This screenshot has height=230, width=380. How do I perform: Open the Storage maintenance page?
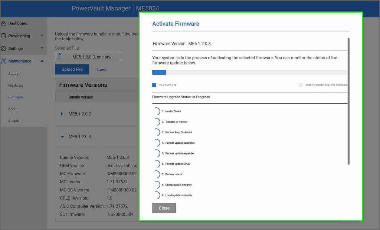pyautogui.click(x=14, y=74)
